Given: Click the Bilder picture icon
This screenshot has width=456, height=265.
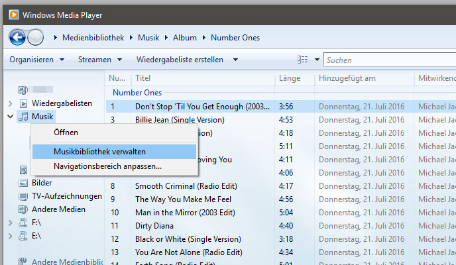Looking at the screenshot, I should pyautogui.click(x=23, y=183).
